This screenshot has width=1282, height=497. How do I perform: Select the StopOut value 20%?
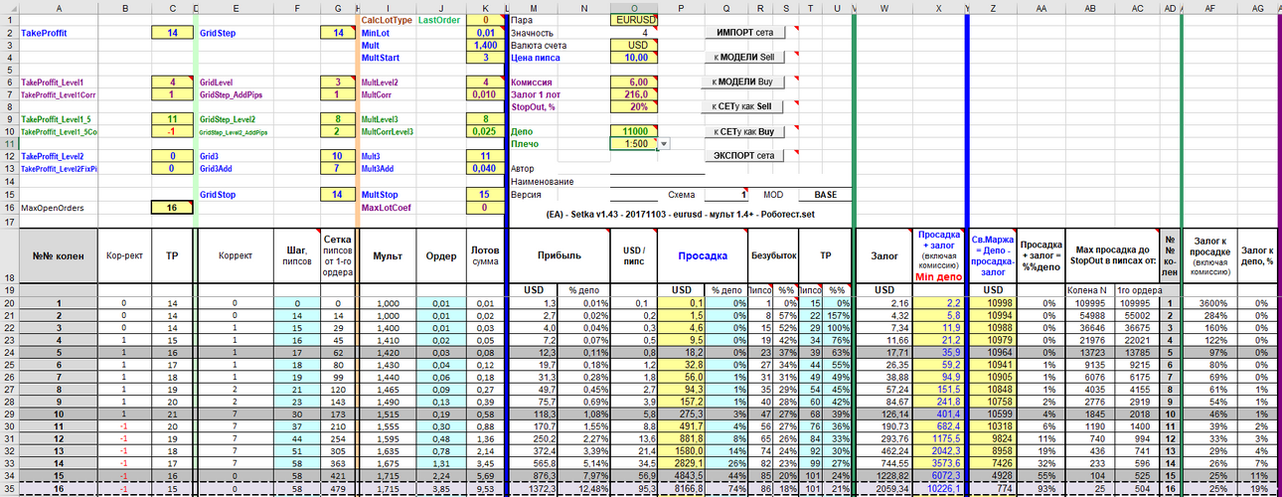pyautogui.click(x=634, y=106)
